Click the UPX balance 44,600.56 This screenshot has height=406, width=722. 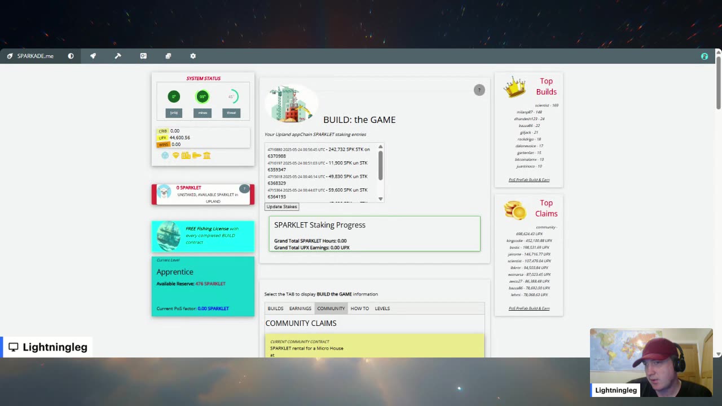(x=180, y=138)
